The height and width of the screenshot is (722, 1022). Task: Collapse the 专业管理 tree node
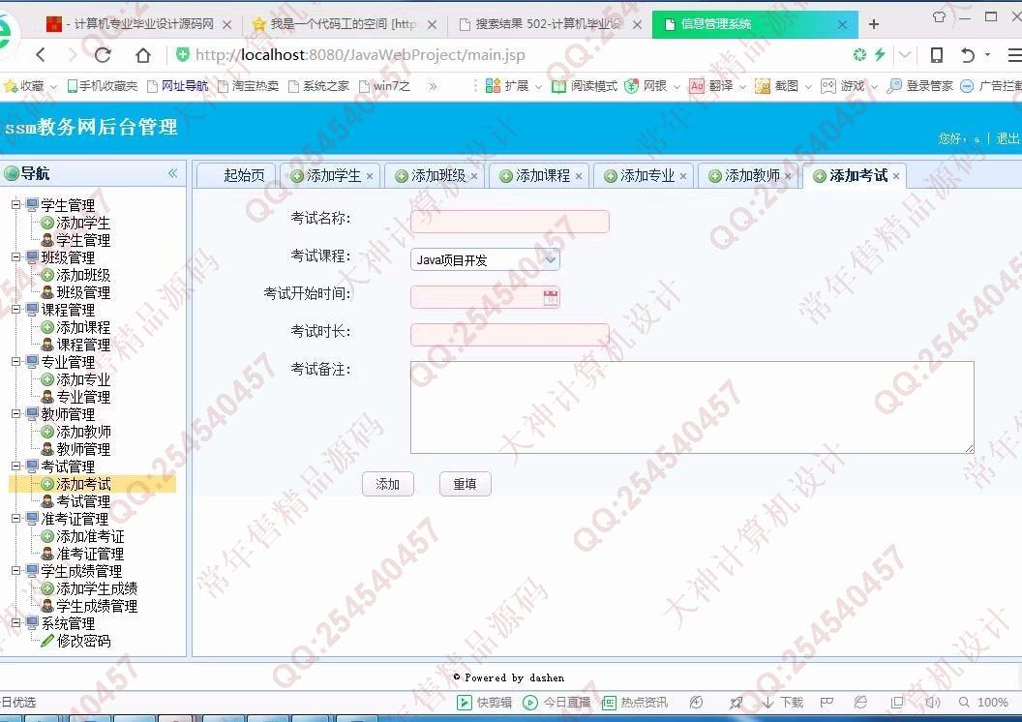click(15, 362)
